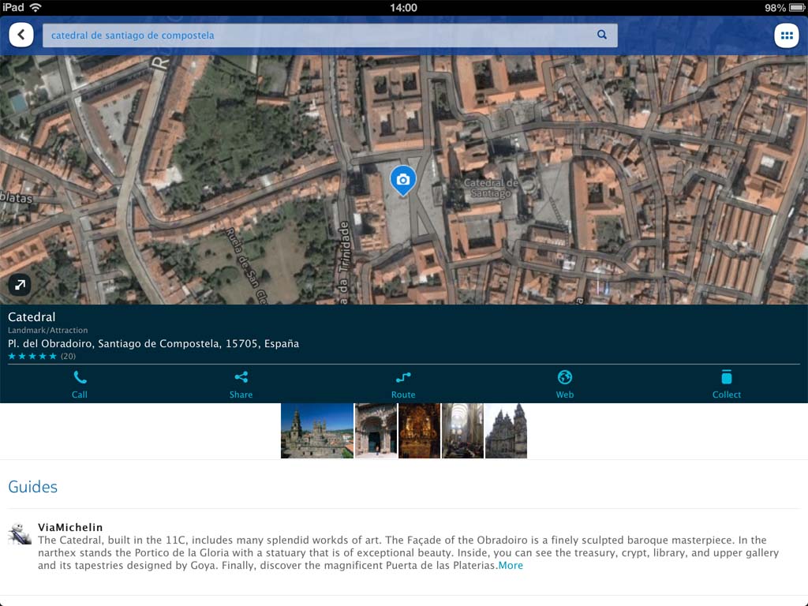Collect this place
The width and height of the screenshot is (808, 606).
pyautogui.click(x=727, y=384)
